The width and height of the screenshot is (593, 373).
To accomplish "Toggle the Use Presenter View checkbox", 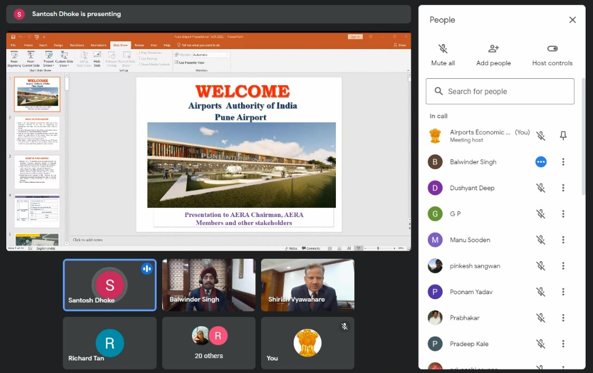I will [177, 62].
